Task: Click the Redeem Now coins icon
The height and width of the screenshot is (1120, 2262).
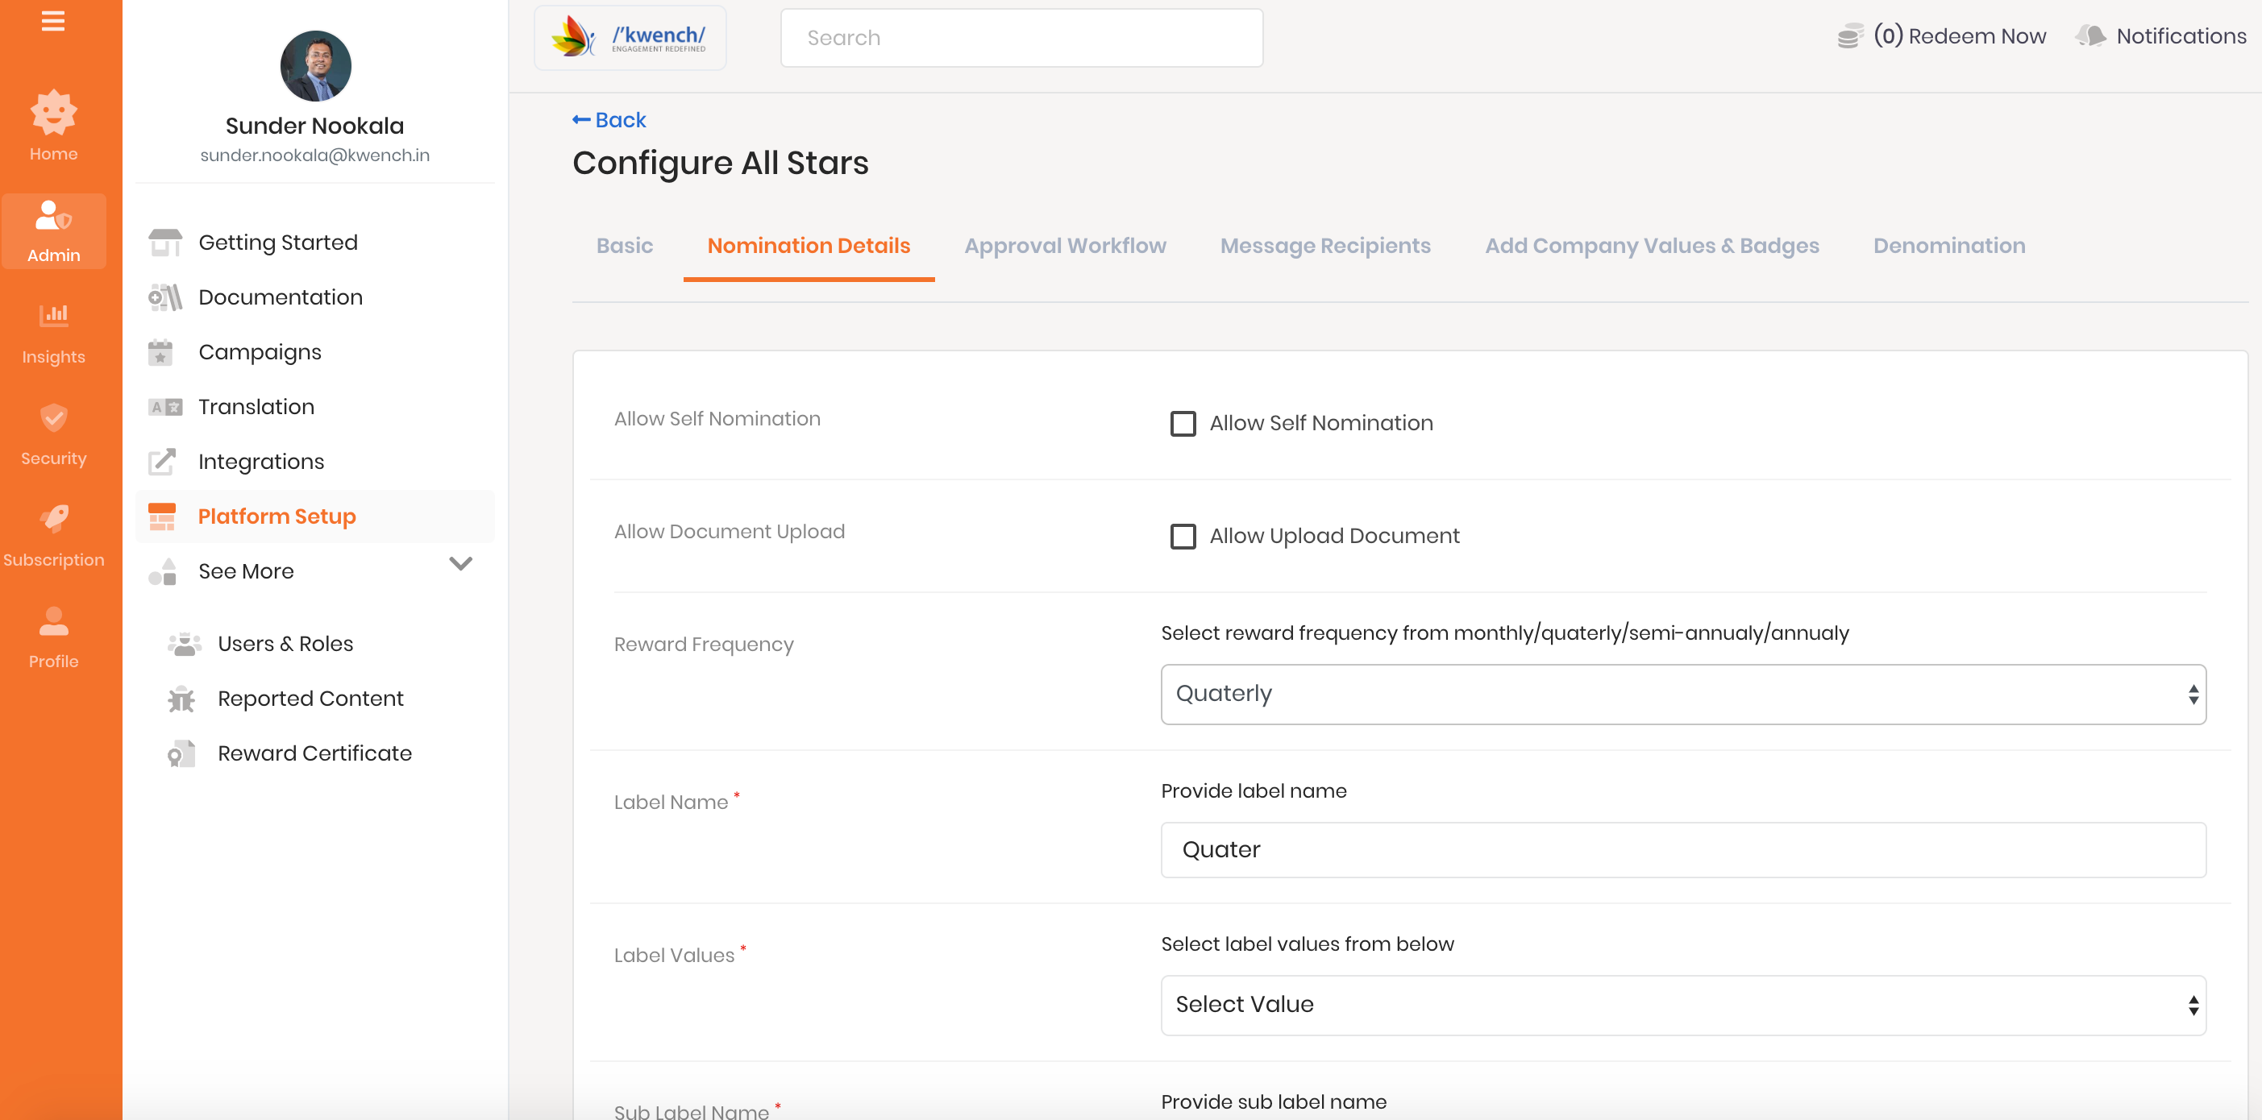Action: [1848, 36]
